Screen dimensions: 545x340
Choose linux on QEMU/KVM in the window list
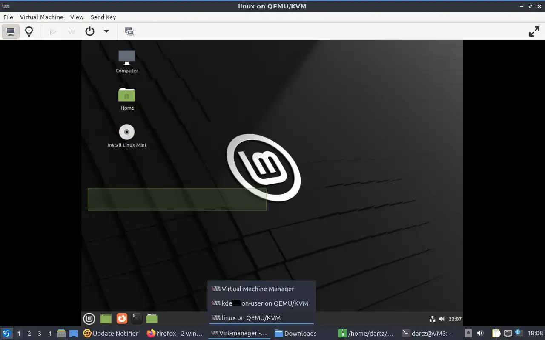261,318
